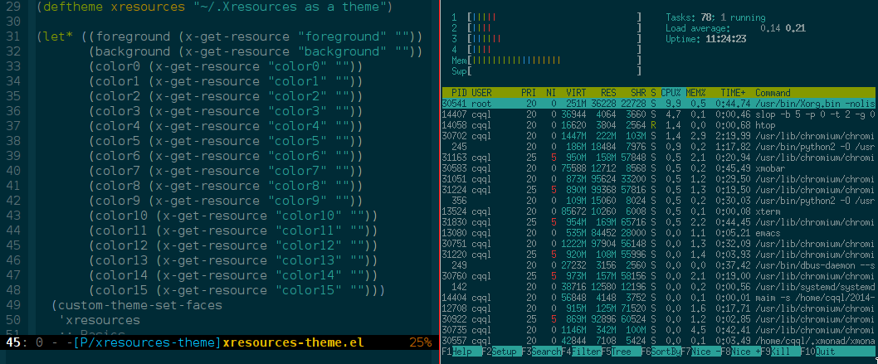This screenshot has width=878, height=364.
Task: Select the slop process with PID 14407
Action: (659, 114)
